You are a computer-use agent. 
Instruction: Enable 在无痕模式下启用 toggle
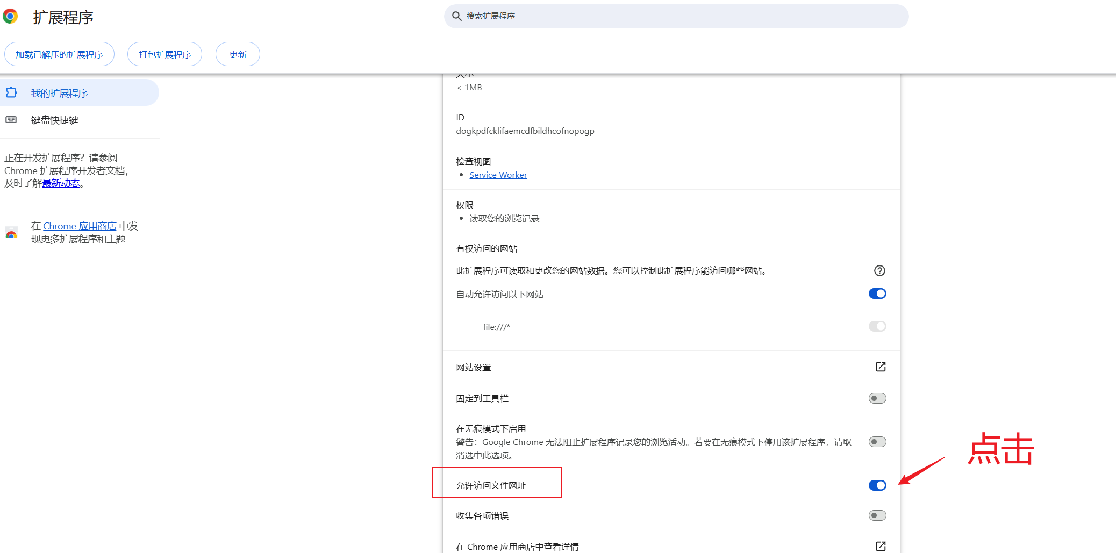877,442
